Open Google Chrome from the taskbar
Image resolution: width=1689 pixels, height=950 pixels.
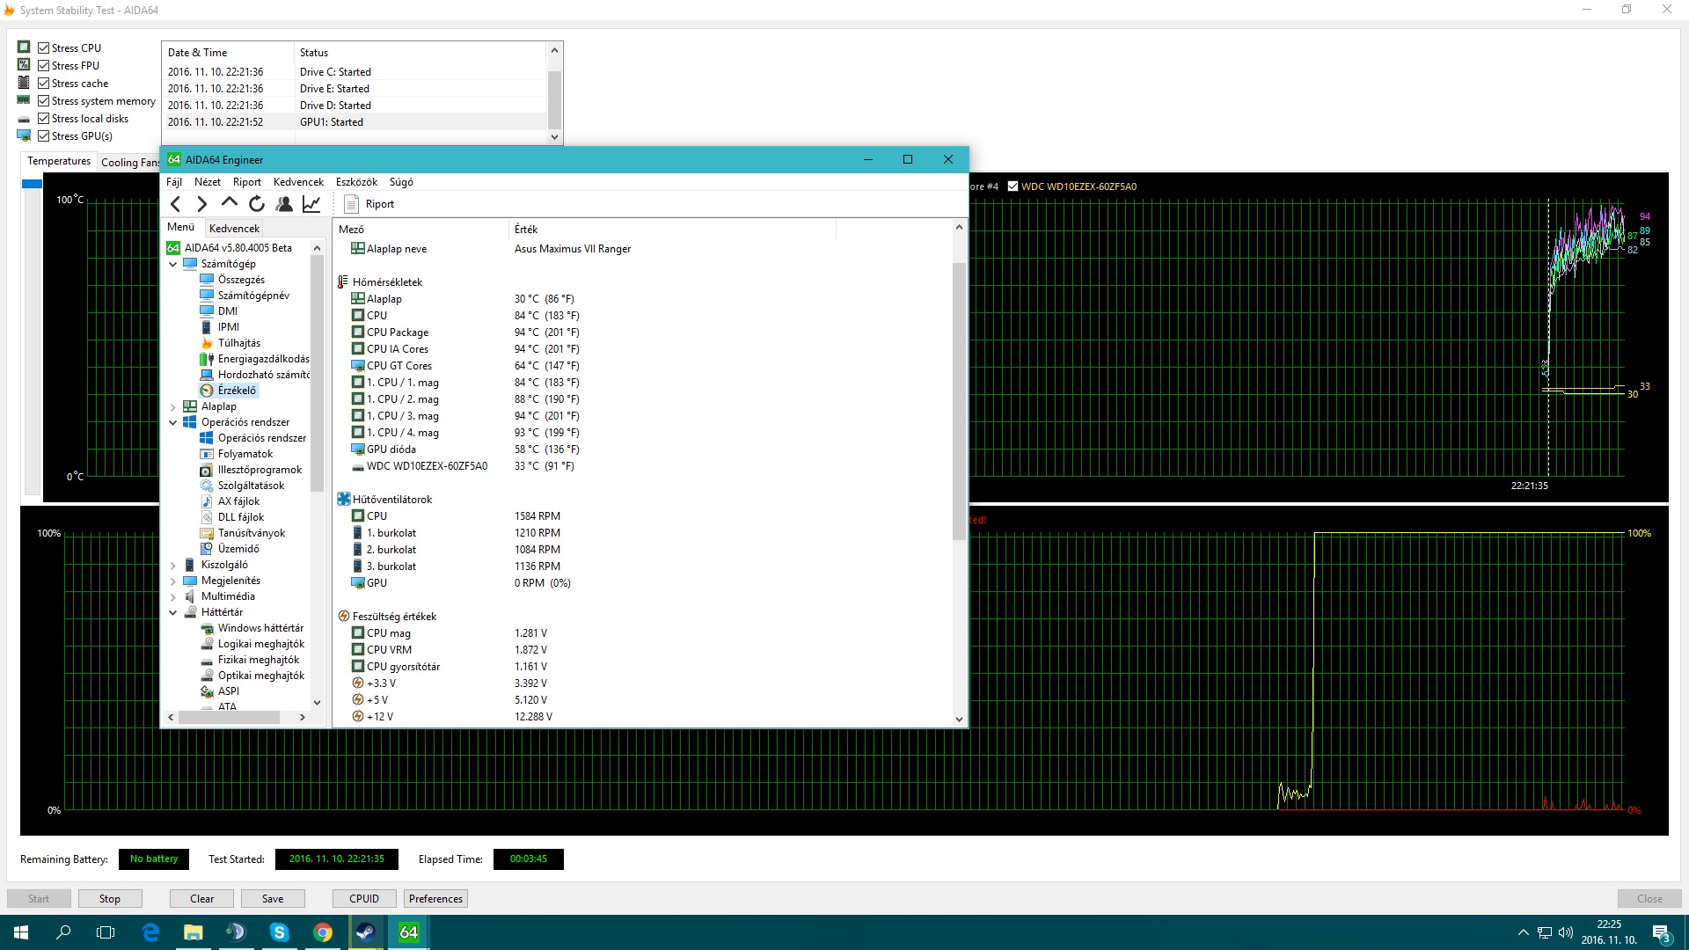click(x=323, y=932)
